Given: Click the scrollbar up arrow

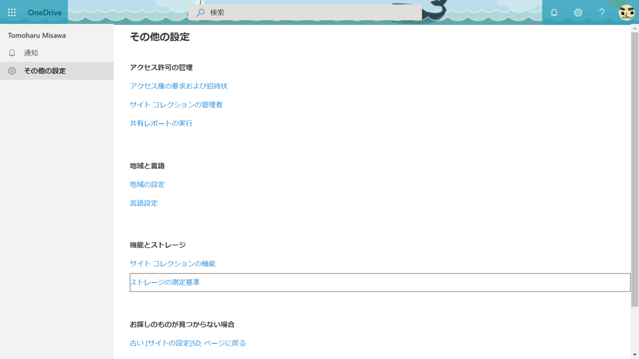Looking at the screenshot, I should (x=635, y=28).
